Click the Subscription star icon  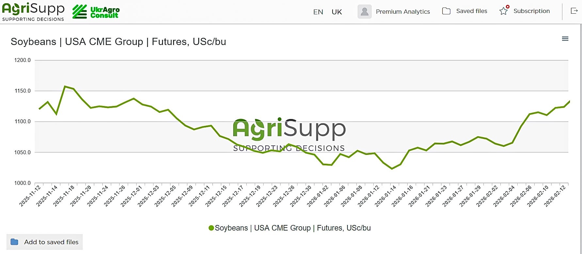(x=504, y=11)
